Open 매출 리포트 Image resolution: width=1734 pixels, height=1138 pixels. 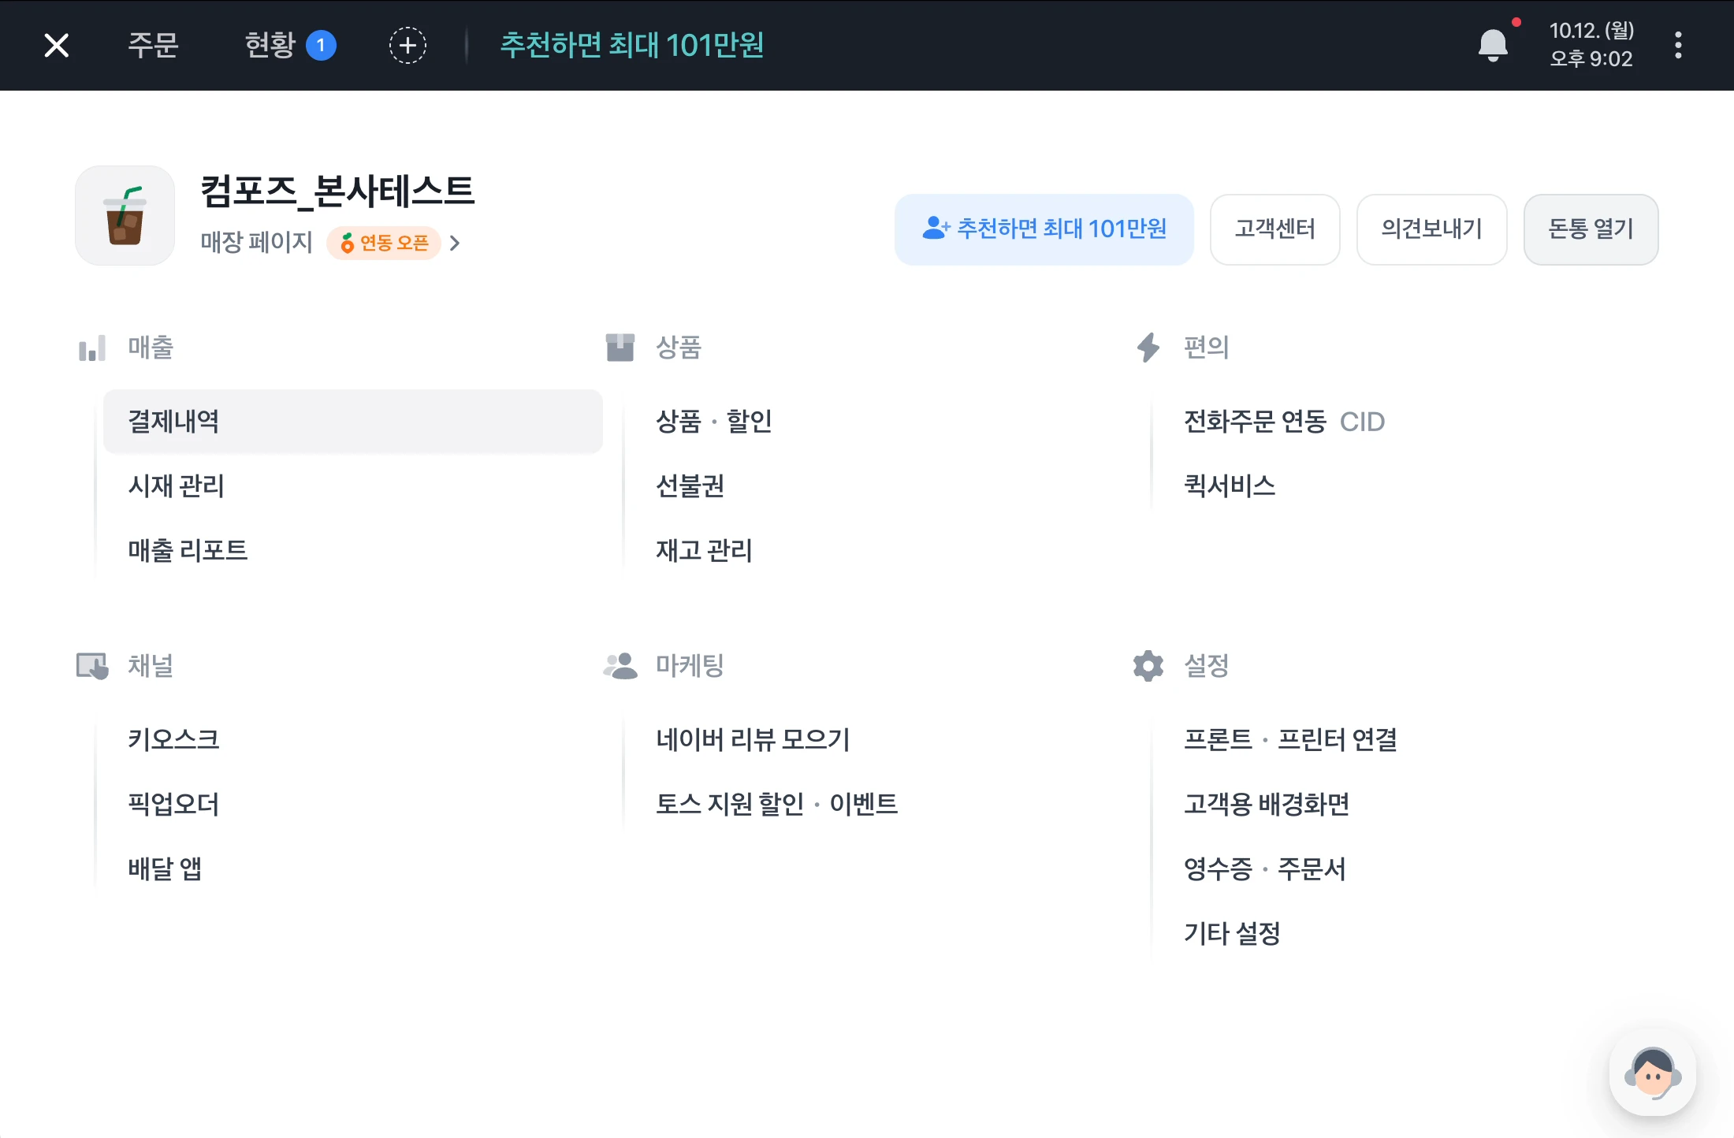[188, 550]
